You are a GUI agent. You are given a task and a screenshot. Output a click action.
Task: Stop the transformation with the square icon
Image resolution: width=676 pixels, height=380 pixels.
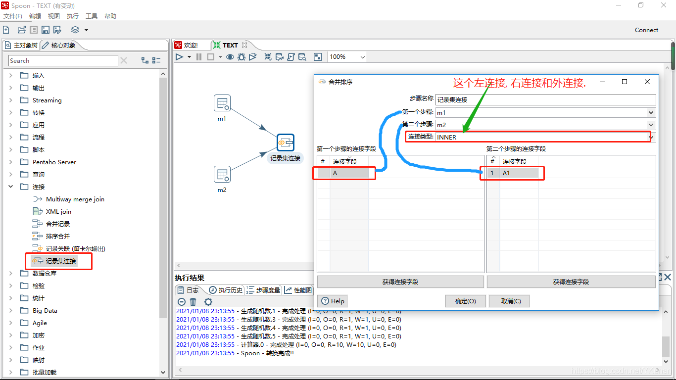(211, 57)
